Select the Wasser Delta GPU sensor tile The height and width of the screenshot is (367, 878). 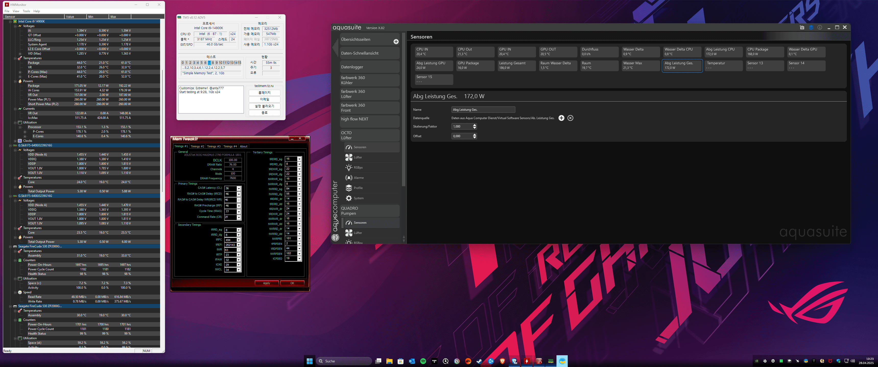click(806, 52)
